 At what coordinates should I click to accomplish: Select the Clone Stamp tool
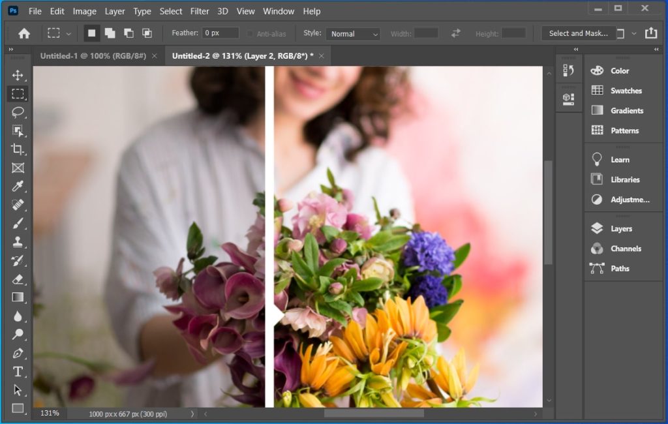click(x=18, y=242)
